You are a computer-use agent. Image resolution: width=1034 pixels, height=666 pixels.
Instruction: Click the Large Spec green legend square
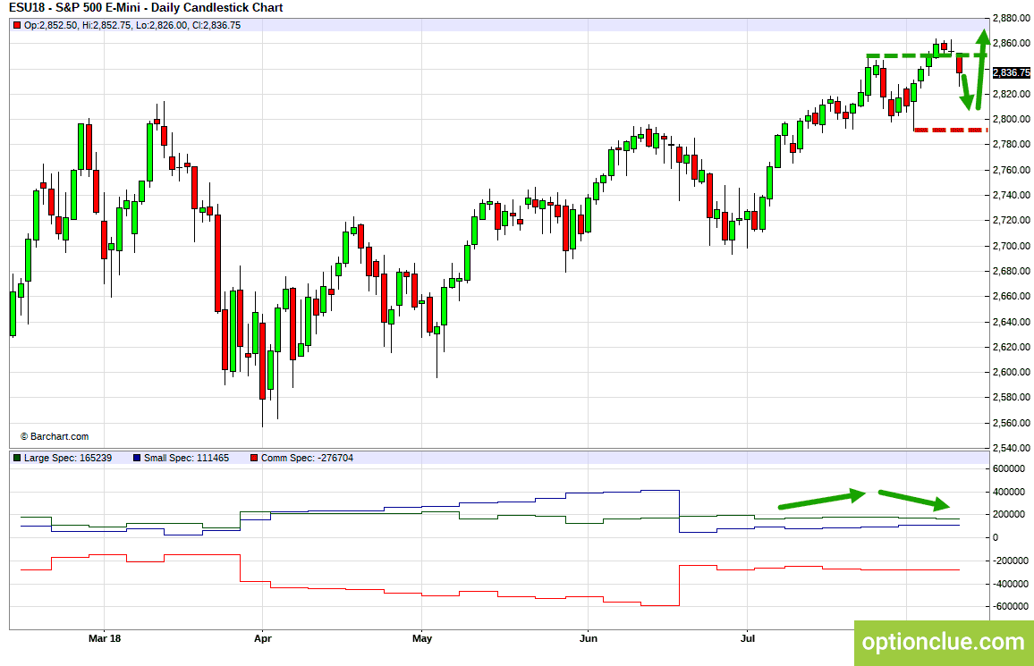[x=17, y=458]
